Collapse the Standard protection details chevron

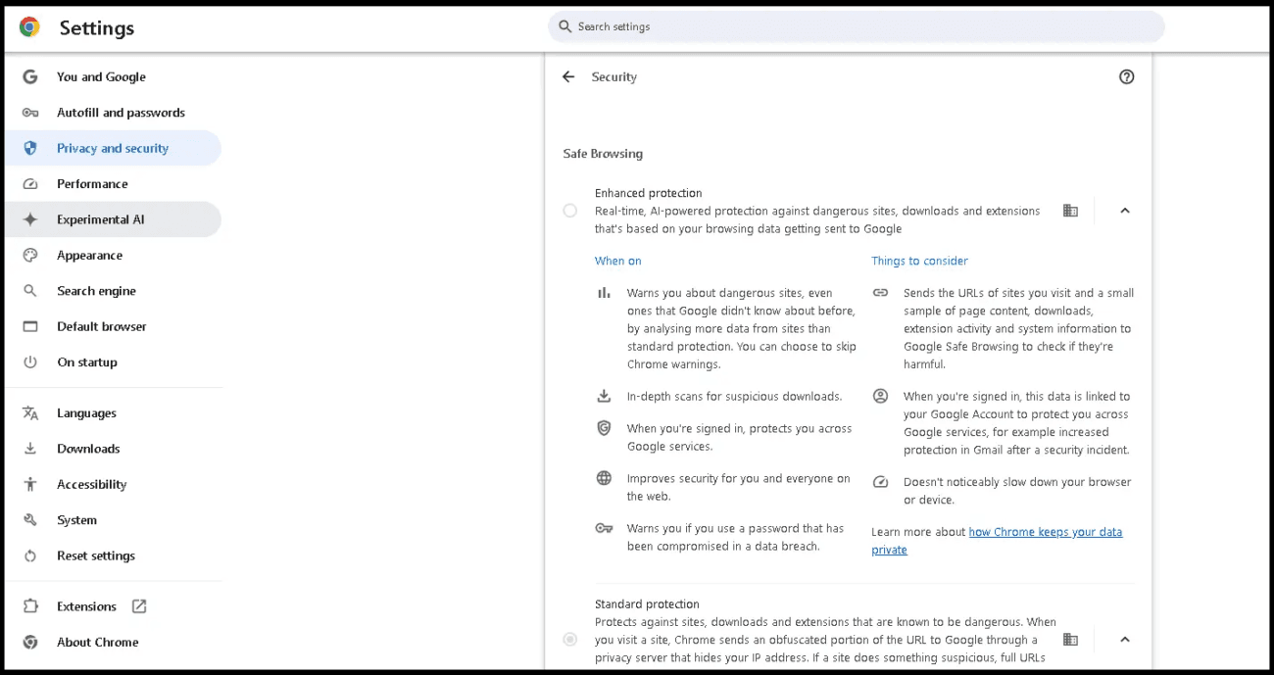[x=1125, y=640]
